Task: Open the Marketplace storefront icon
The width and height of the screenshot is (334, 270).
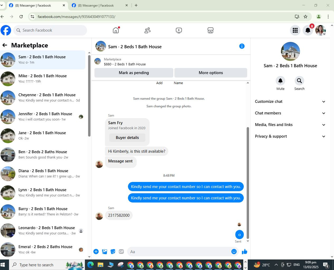Action: coord(210,30)
